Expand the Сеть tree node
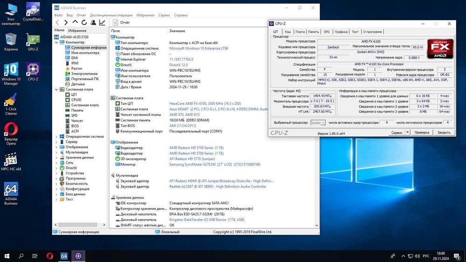 click(56, 163)
